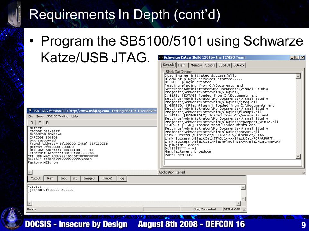Switch to the Output tab
Viewport: 309px width, 231px height.
click(35, 178)
